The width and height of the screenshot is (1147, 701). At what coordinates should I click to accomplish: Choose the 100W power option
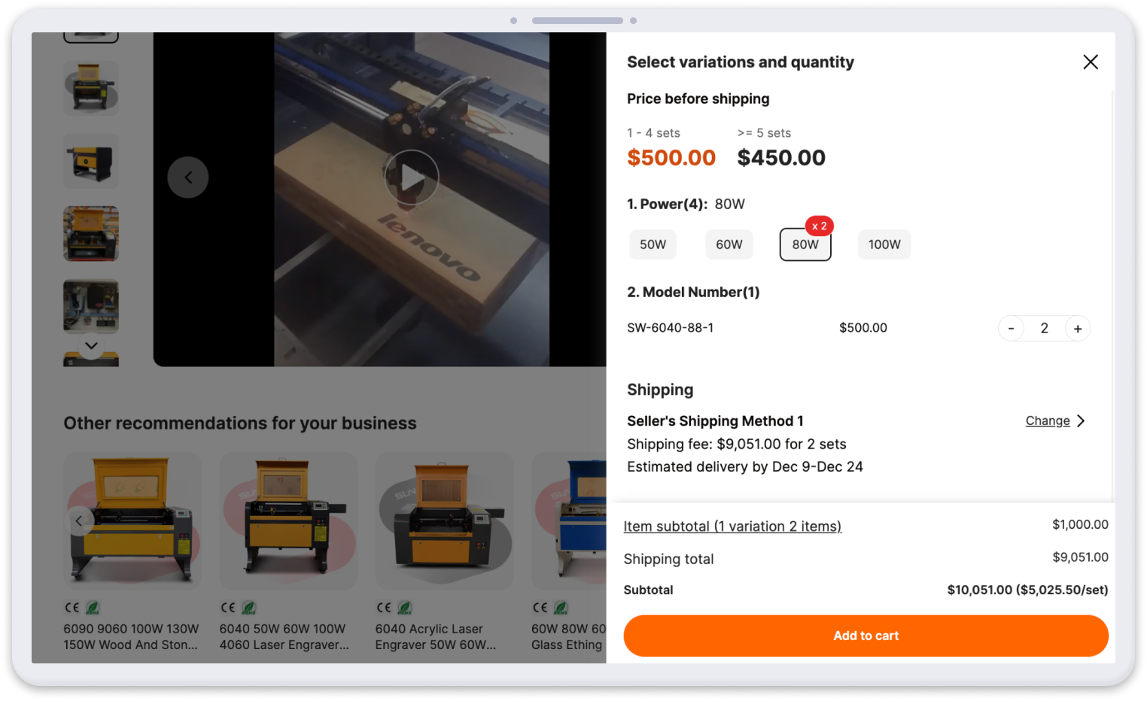(x=884, y=244)
